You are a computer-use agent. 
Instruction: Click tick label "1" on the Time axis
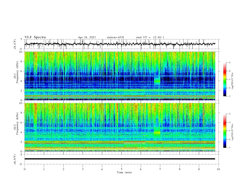click(x=44, y=169)
